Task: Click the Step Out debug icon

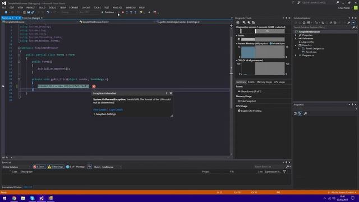Action: pyautogui.click(x=135, y=12)
